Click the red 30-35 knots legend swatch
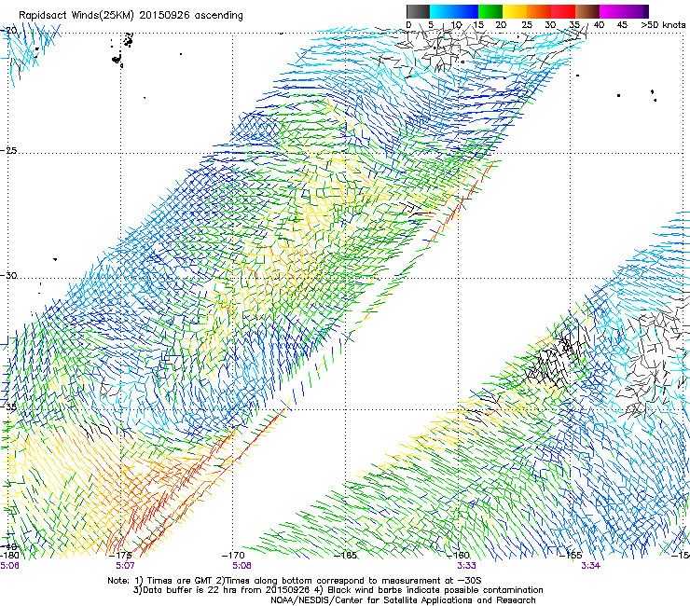The height and width of the screenshot is (606, 690). tap(563, 11)
